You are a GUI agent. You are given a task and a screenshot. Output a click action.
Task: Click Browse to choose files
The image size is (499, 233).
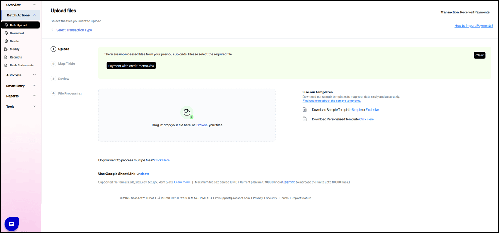tap(202, 125)
